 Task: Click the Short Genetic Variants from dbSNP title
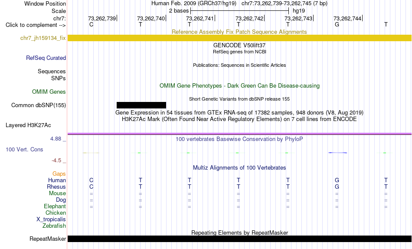coord(239,99)
